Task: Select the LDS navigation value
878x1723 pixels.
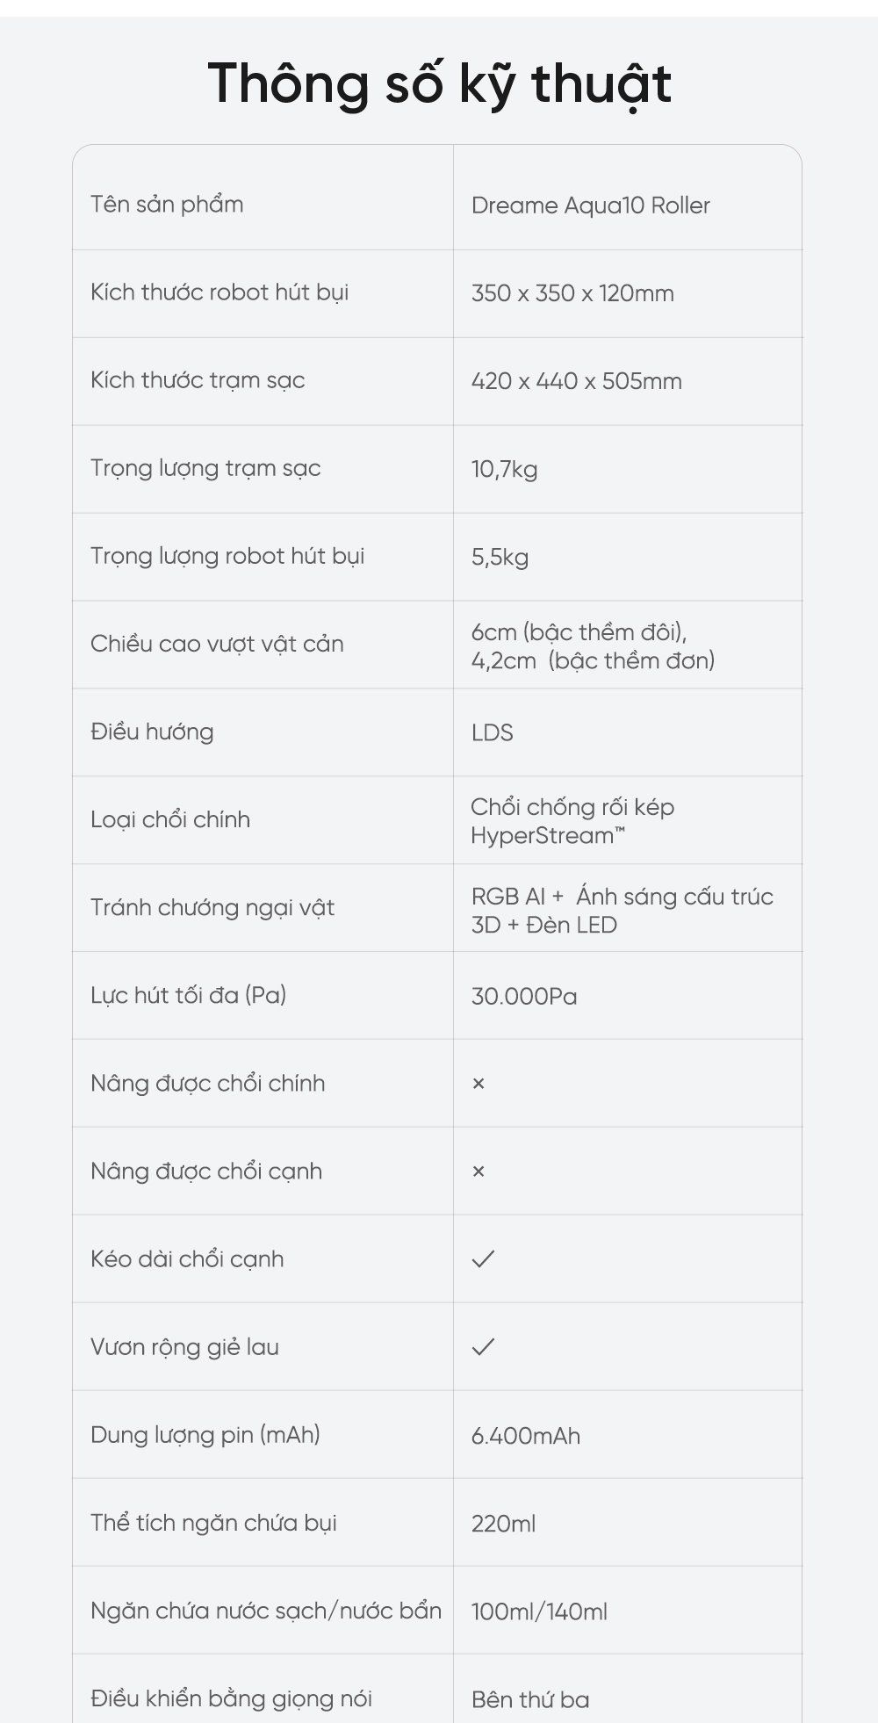Action: tap(492, 732)
